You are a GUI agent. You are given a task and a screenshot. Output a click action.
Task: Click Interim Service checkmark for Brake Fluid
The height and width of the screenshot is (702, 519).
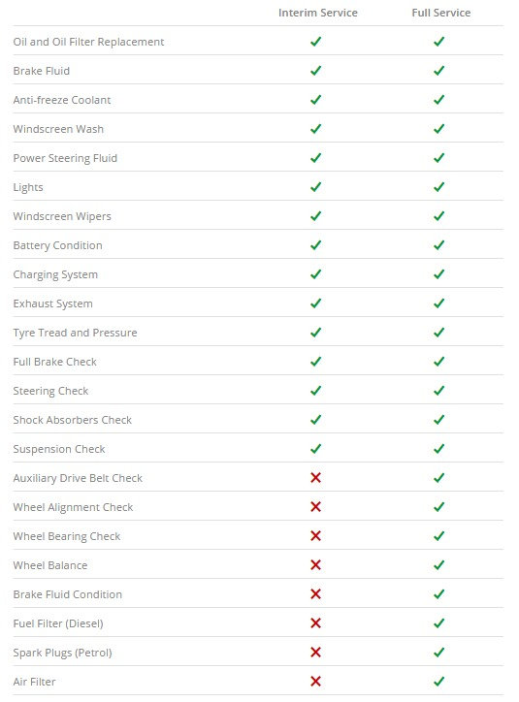pos(315,70)
